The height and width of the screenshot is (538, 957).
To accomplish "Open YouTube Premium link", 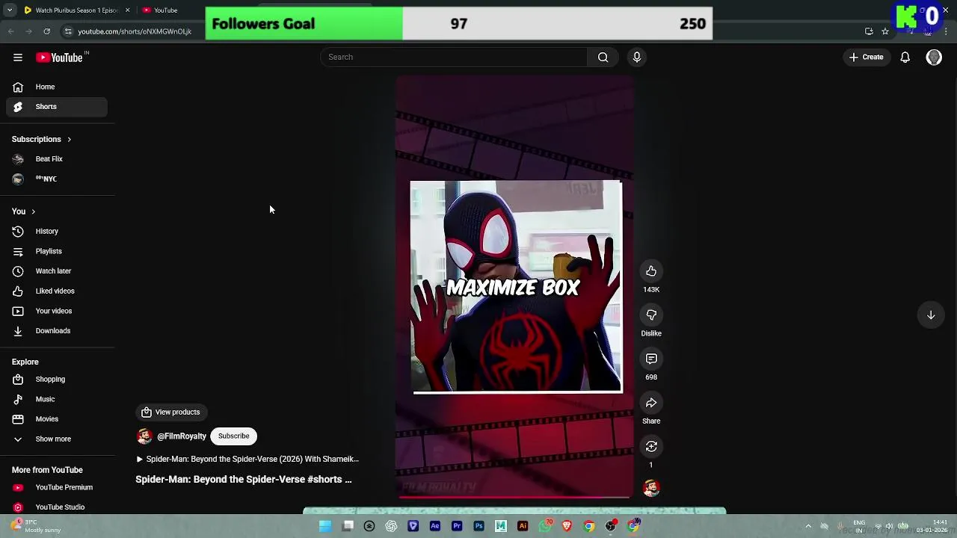I will point(57,487).
